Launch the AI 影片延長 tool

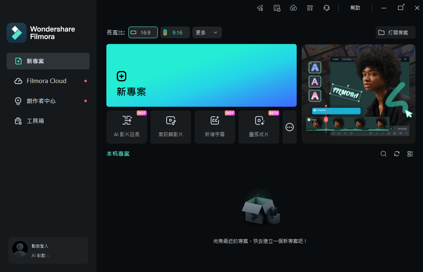pyautogui.click(x=127, y=127)
